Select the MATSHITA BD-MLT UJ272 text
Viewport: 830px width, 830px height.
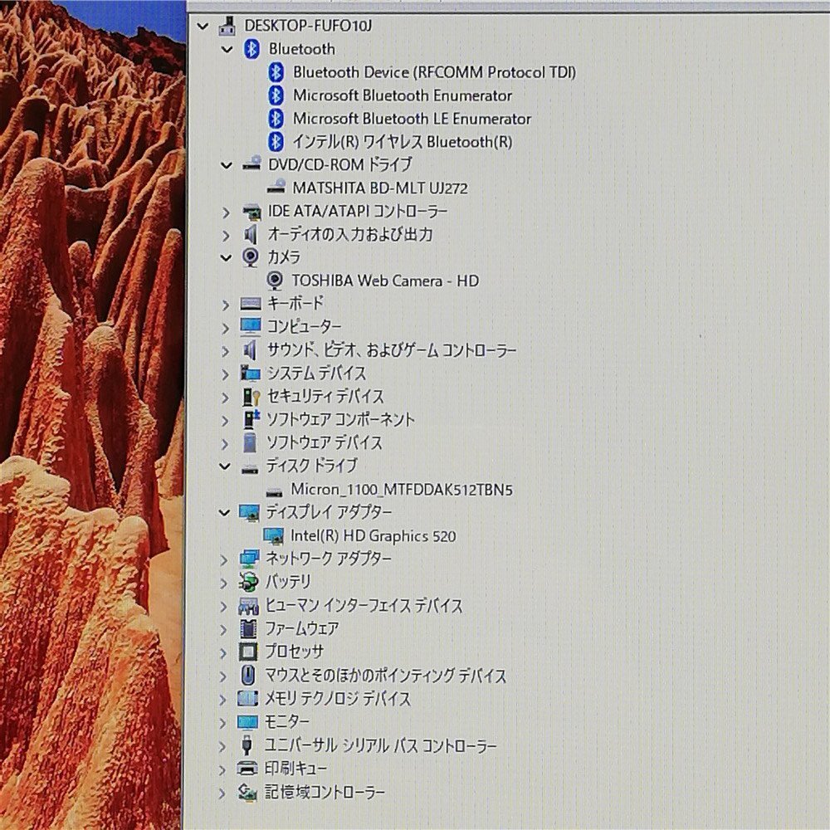pyautogui.click(x=380, y=188)
